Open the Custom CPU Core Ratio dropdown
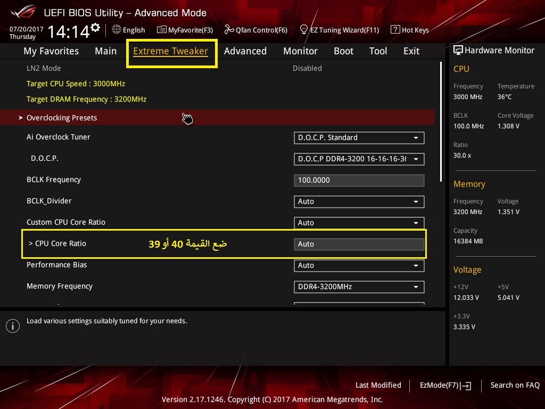This screenshot has width=545, height=409. pos(359,223)
